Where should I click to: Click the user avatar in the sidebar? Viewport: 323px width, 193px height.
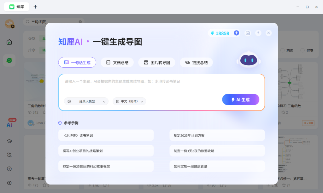pyautogui.click(x=9, y=24)
